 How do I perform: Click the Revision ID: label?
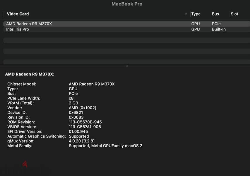(18, 117)
